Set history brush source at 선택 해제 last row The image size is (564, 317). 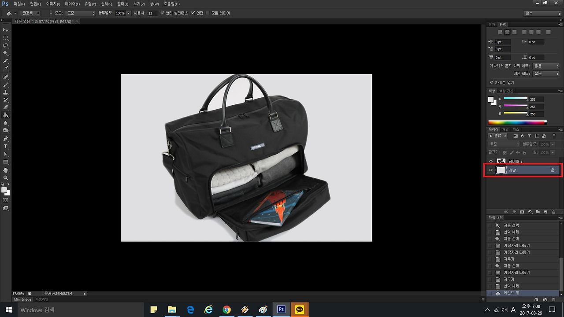pyautogui.click(x=490, y=286)
